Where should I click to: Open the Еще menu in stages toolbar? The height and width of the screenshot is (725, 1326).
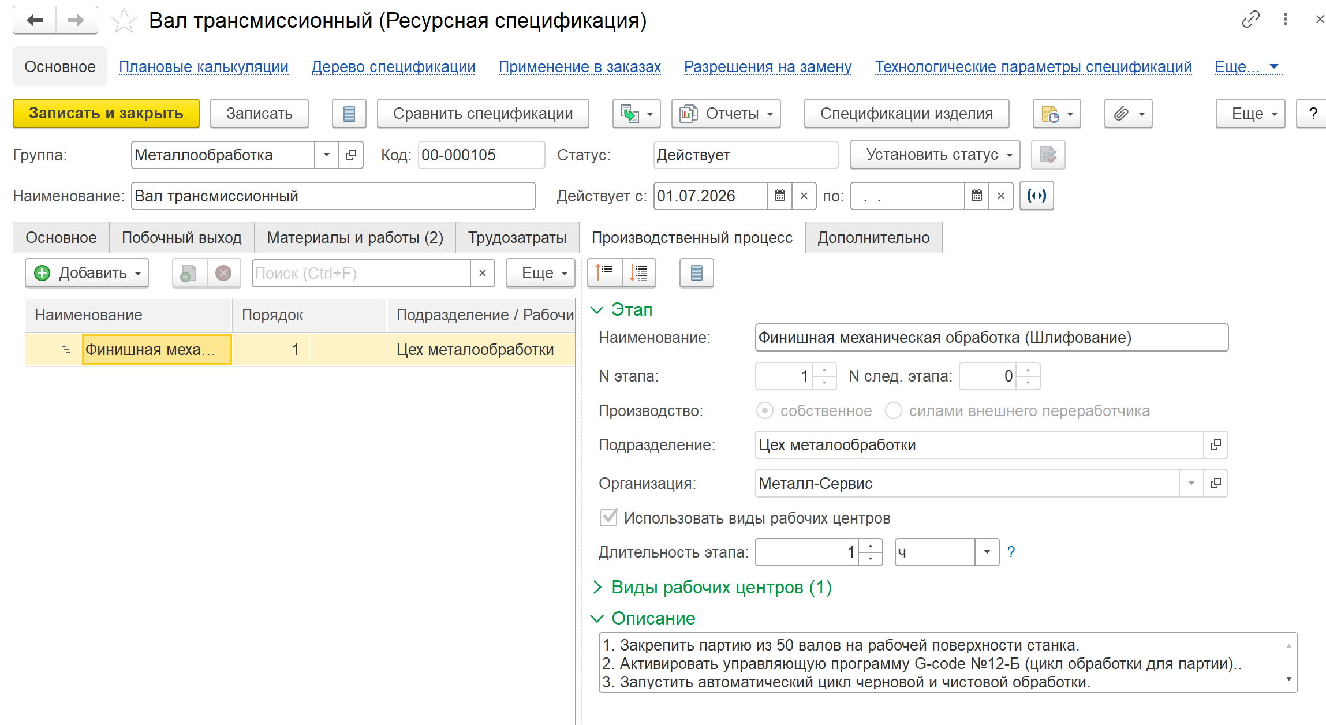point(540,273)
